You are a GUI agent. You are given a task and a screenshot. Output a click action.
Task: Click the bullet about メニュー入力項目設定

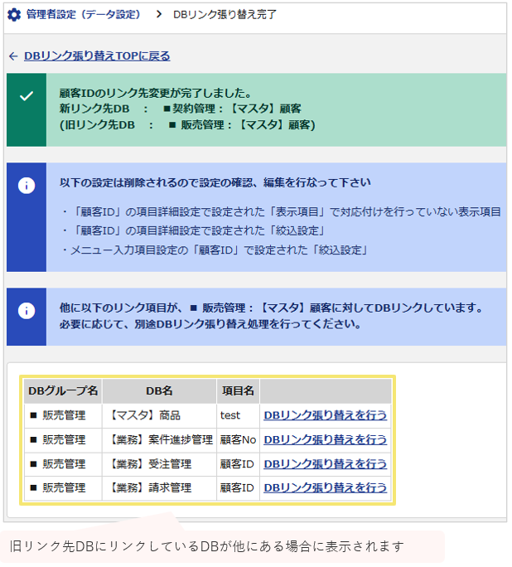(x=215, y=250)
